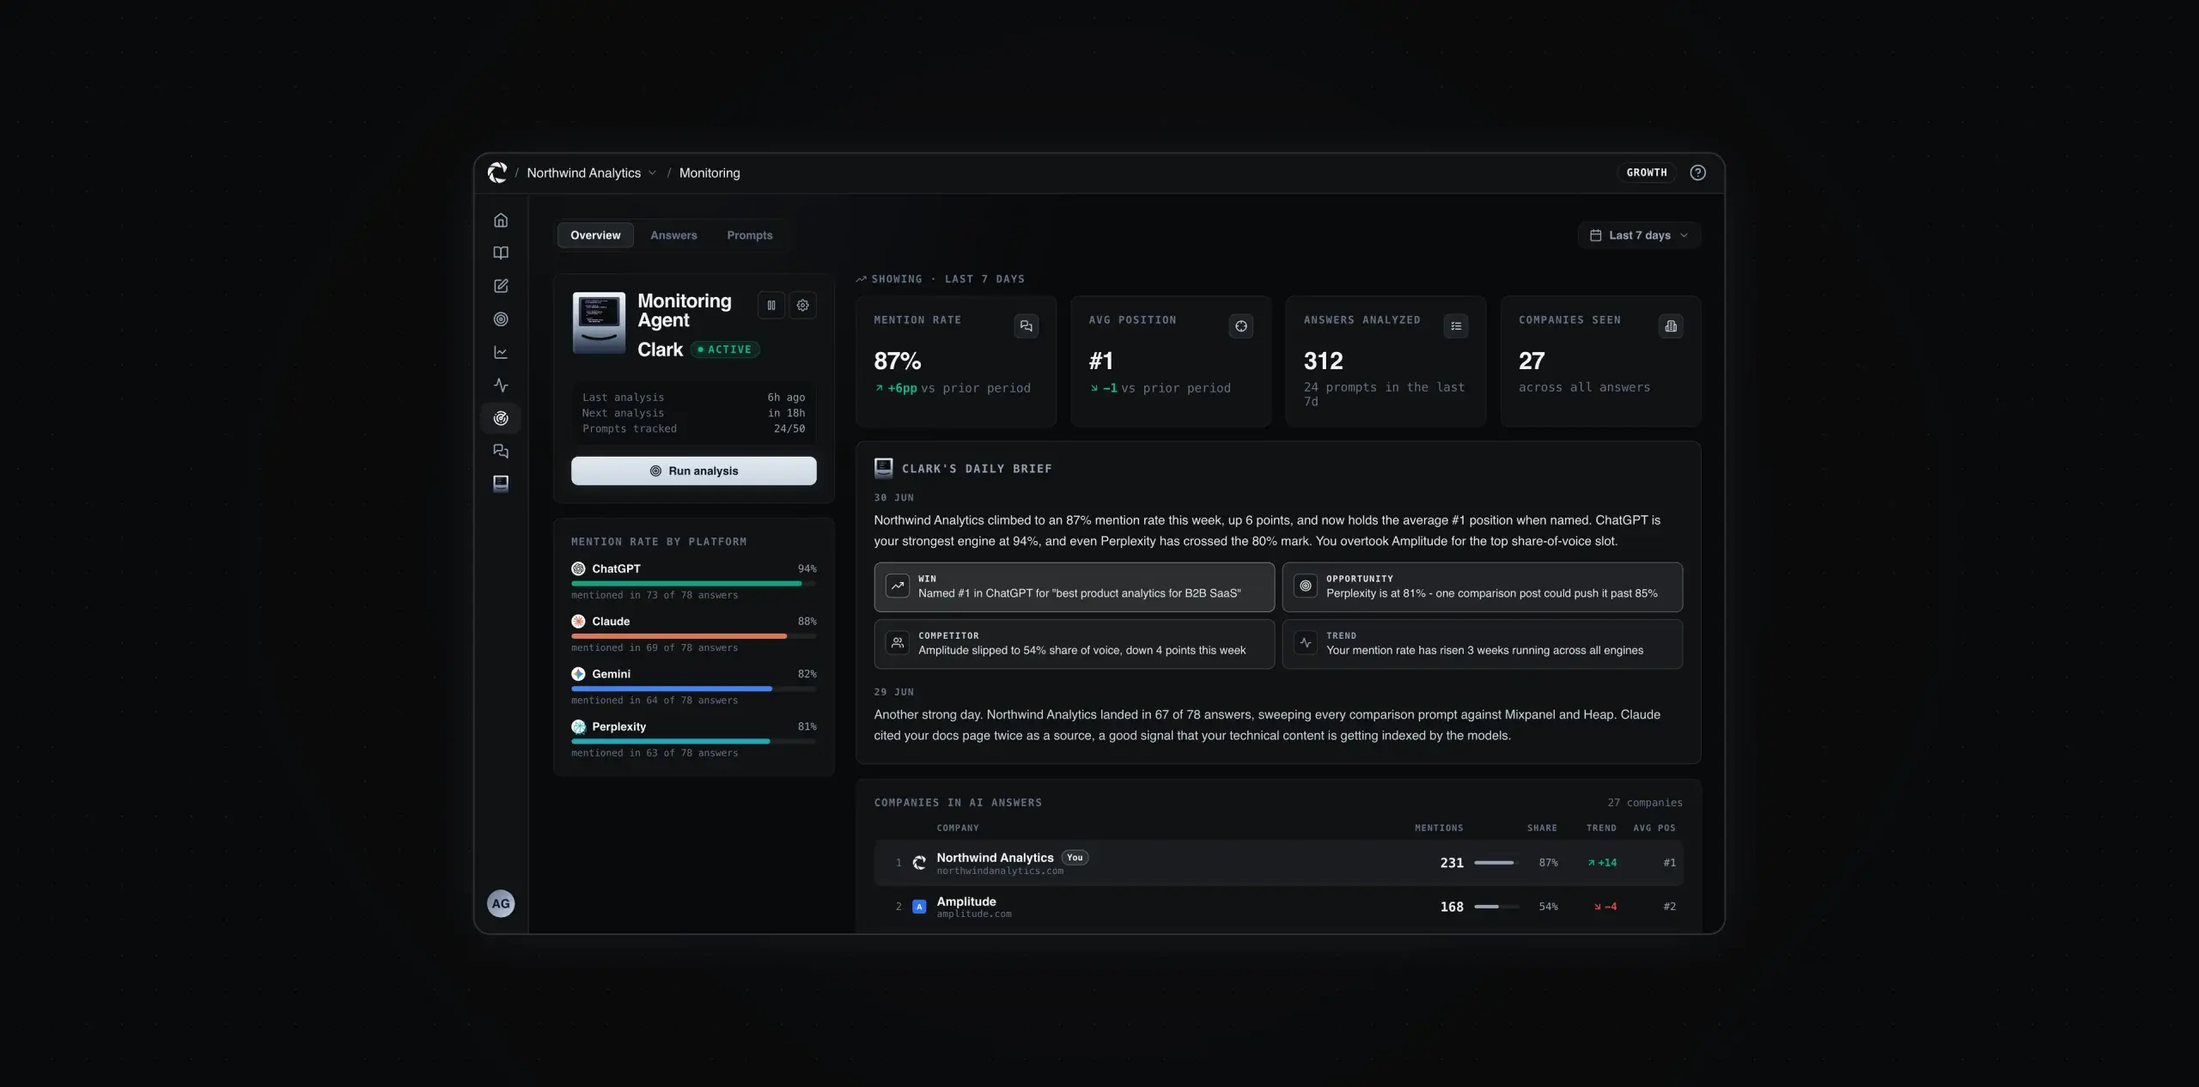
Task: Click the AG user avatar
Action: click(501, 903)
